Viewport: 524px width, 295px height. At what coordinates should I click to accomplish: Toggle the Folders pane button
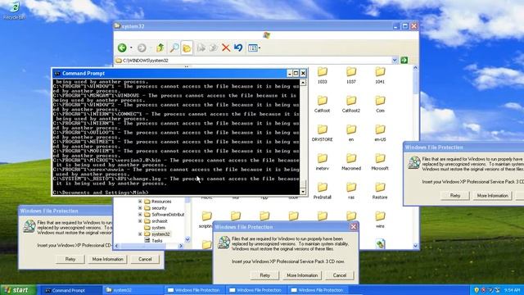[187, 48]
